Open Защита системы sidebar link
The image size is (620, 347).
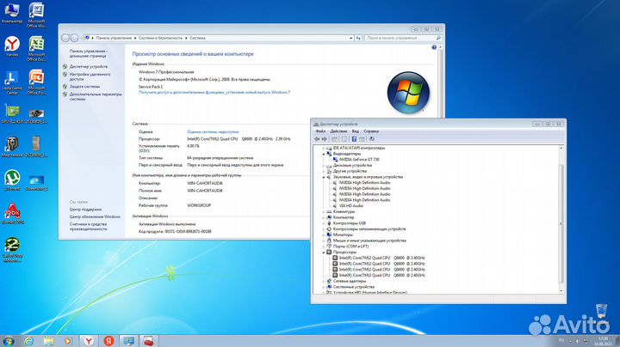click(x=84, y=87)
